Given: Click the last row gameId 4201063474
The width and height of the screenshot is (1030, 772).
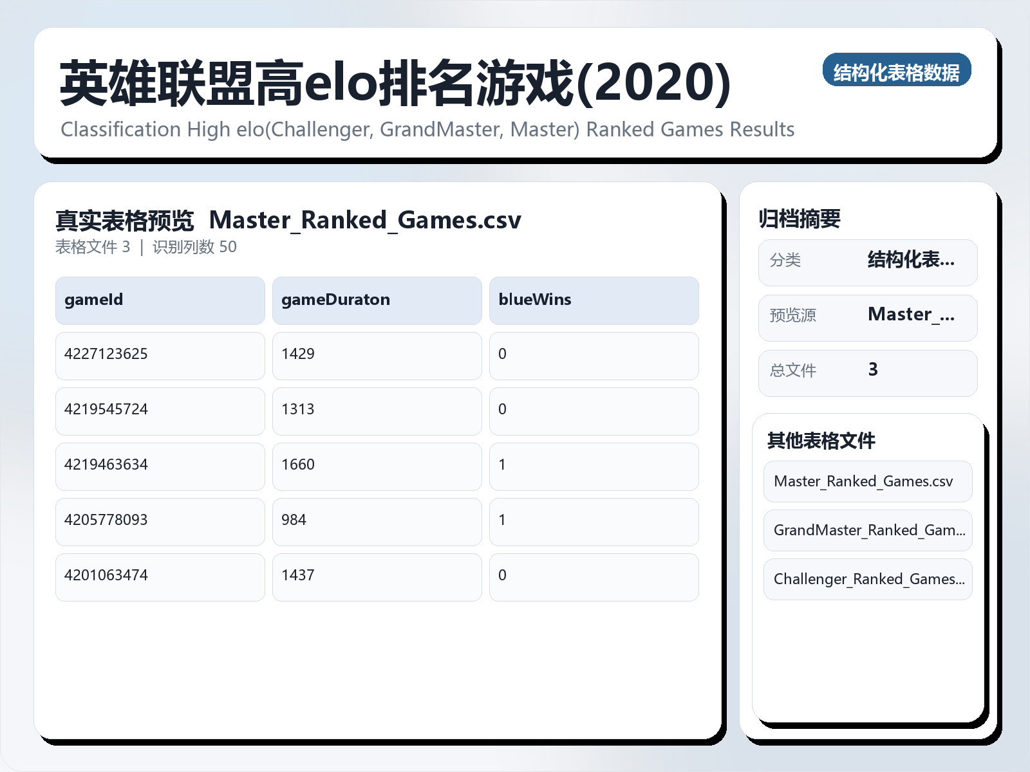Looking at the screenshot, I should (x=160, y=577).
